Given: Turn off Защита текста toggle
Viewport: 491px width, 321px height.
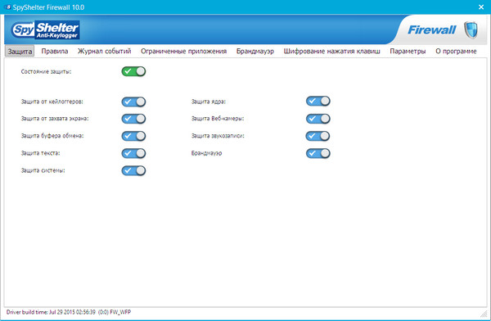Looking at the screenshot, I should pyautogui.click(x=133, y=153).
